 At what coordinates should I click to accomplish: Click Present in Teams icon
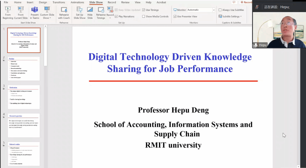[35, 13]
